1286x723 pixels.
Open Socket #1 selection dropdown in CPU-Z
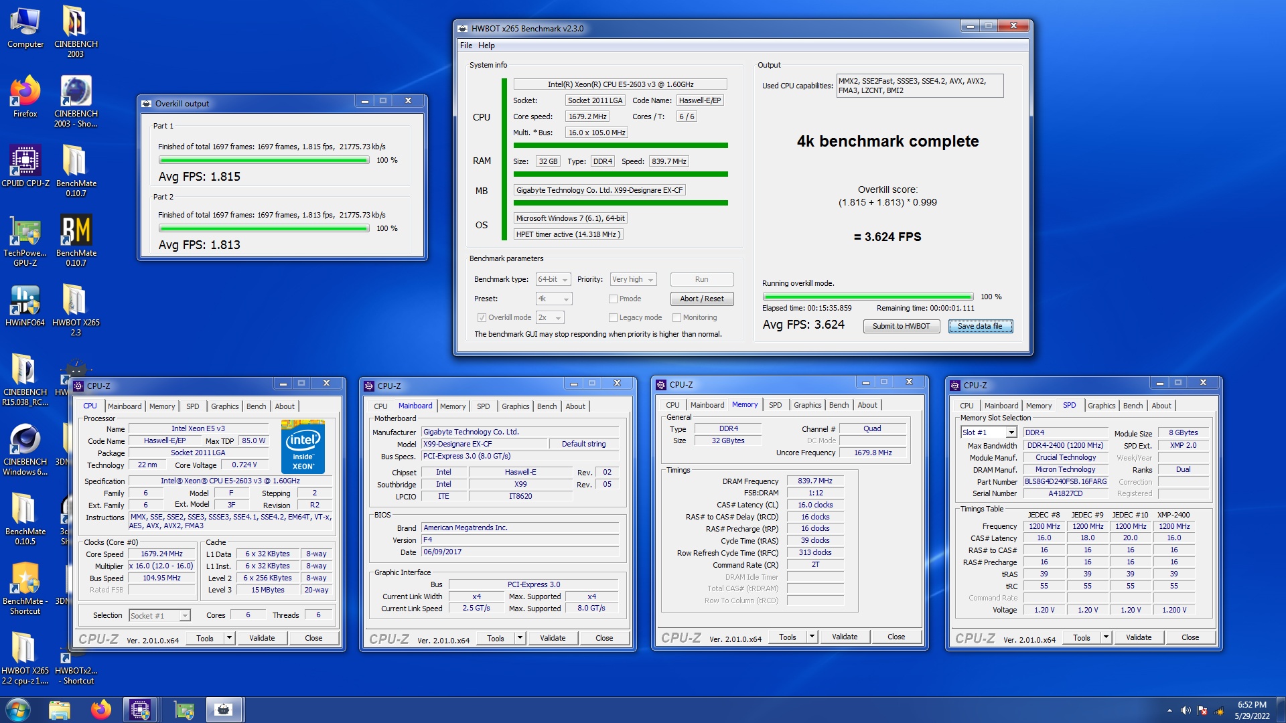coord(159,615)
